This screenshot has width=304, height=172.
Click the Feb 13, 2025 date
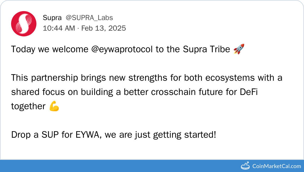(103, 28)
